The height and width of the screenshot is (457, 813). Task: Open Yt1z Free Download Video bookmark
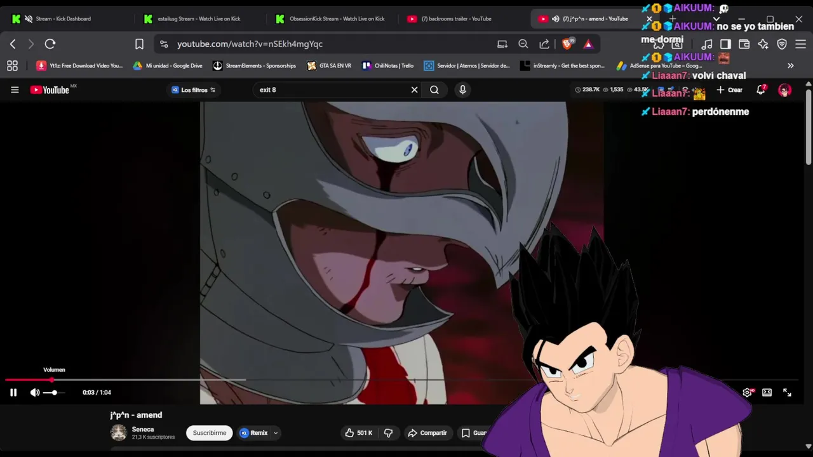click(x=79, y=65)
